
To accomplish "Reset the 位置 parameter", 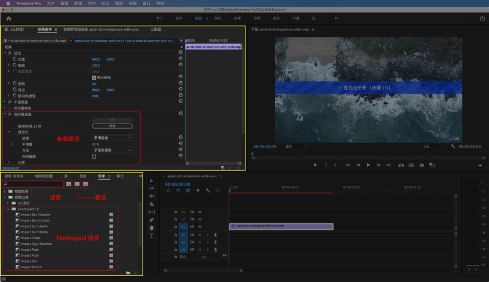I will pyautogui.click(x=180, y=58).
